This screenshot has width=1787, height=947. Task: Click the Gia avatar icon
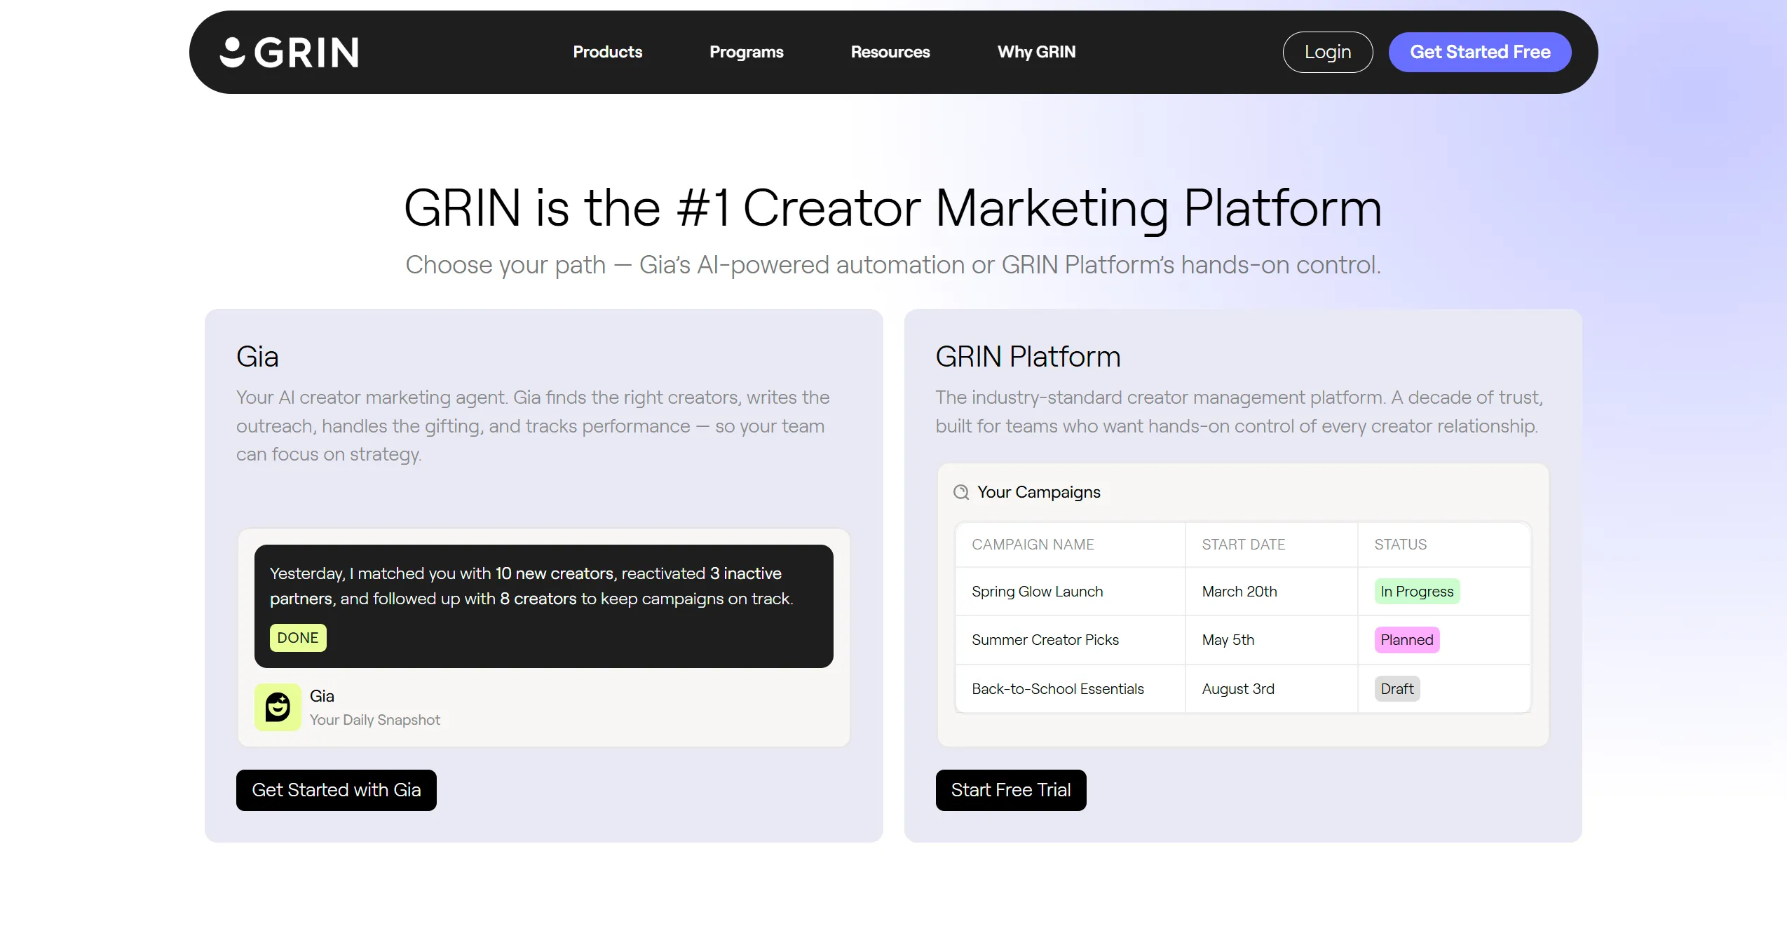(278, 707)
